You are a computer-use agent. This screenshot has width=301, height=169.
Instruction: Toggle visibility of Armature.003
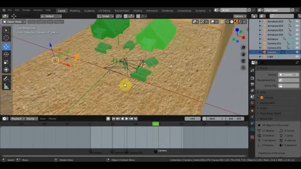pyautogui.click(x=297, y=22)
